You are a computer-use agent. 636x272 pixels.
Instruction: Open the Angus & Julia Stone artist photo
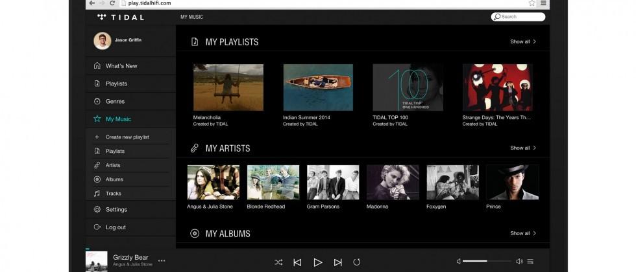214,182
